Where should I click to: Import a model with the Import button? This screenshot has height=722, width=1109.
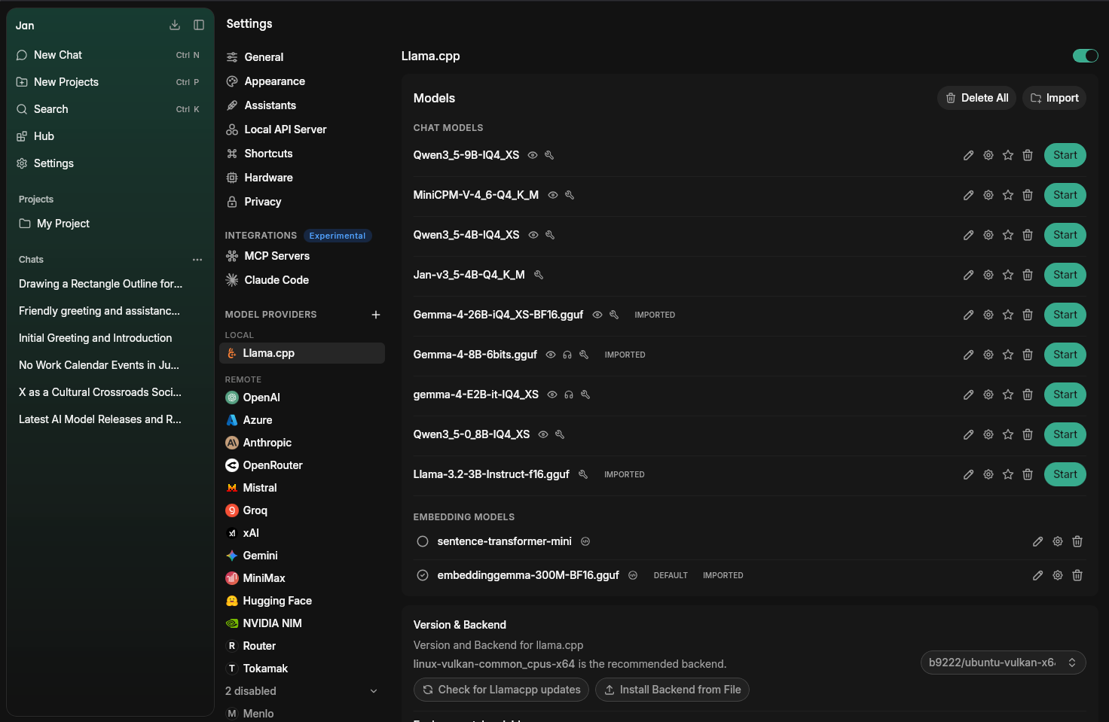point(1054,98)
